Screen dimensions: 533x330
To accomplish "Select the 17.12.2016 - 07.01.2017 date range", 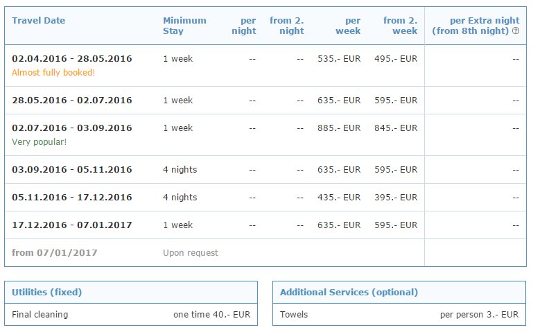I will point(72,225).
